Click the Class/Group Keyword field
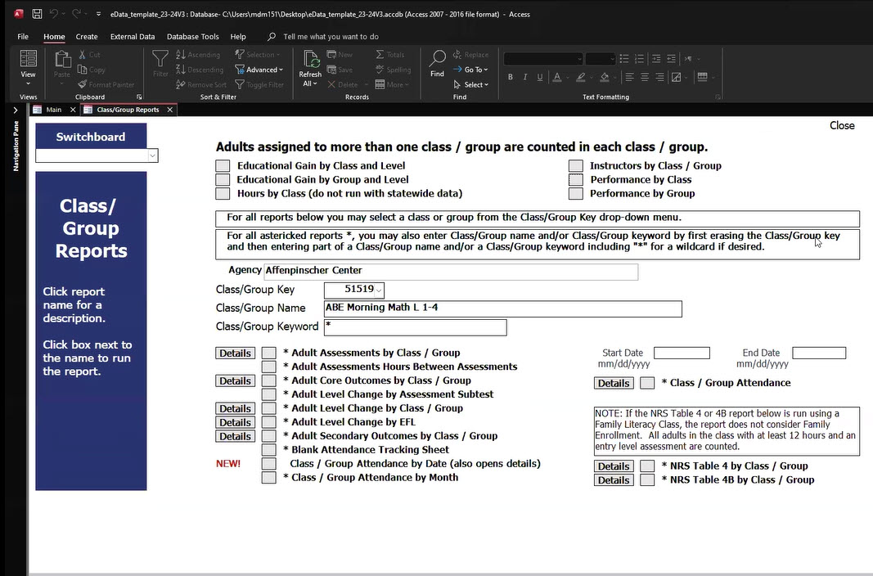This screenshot has width=873, height=576. [x=416, y=327]
